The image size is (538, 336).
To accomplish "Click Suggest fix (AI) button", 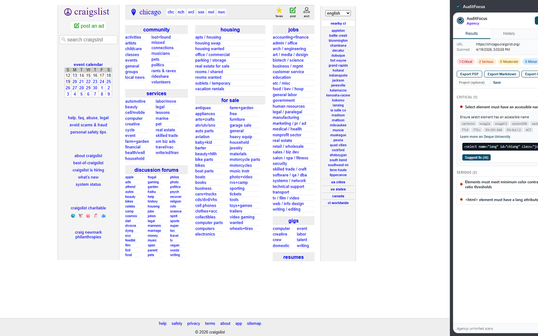I will 477,157.
